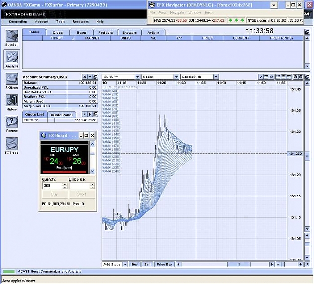This screenshot has width=314, height=284.
Task: Close the Account Summary panel with X icon
Action: (x=85, y=77)
